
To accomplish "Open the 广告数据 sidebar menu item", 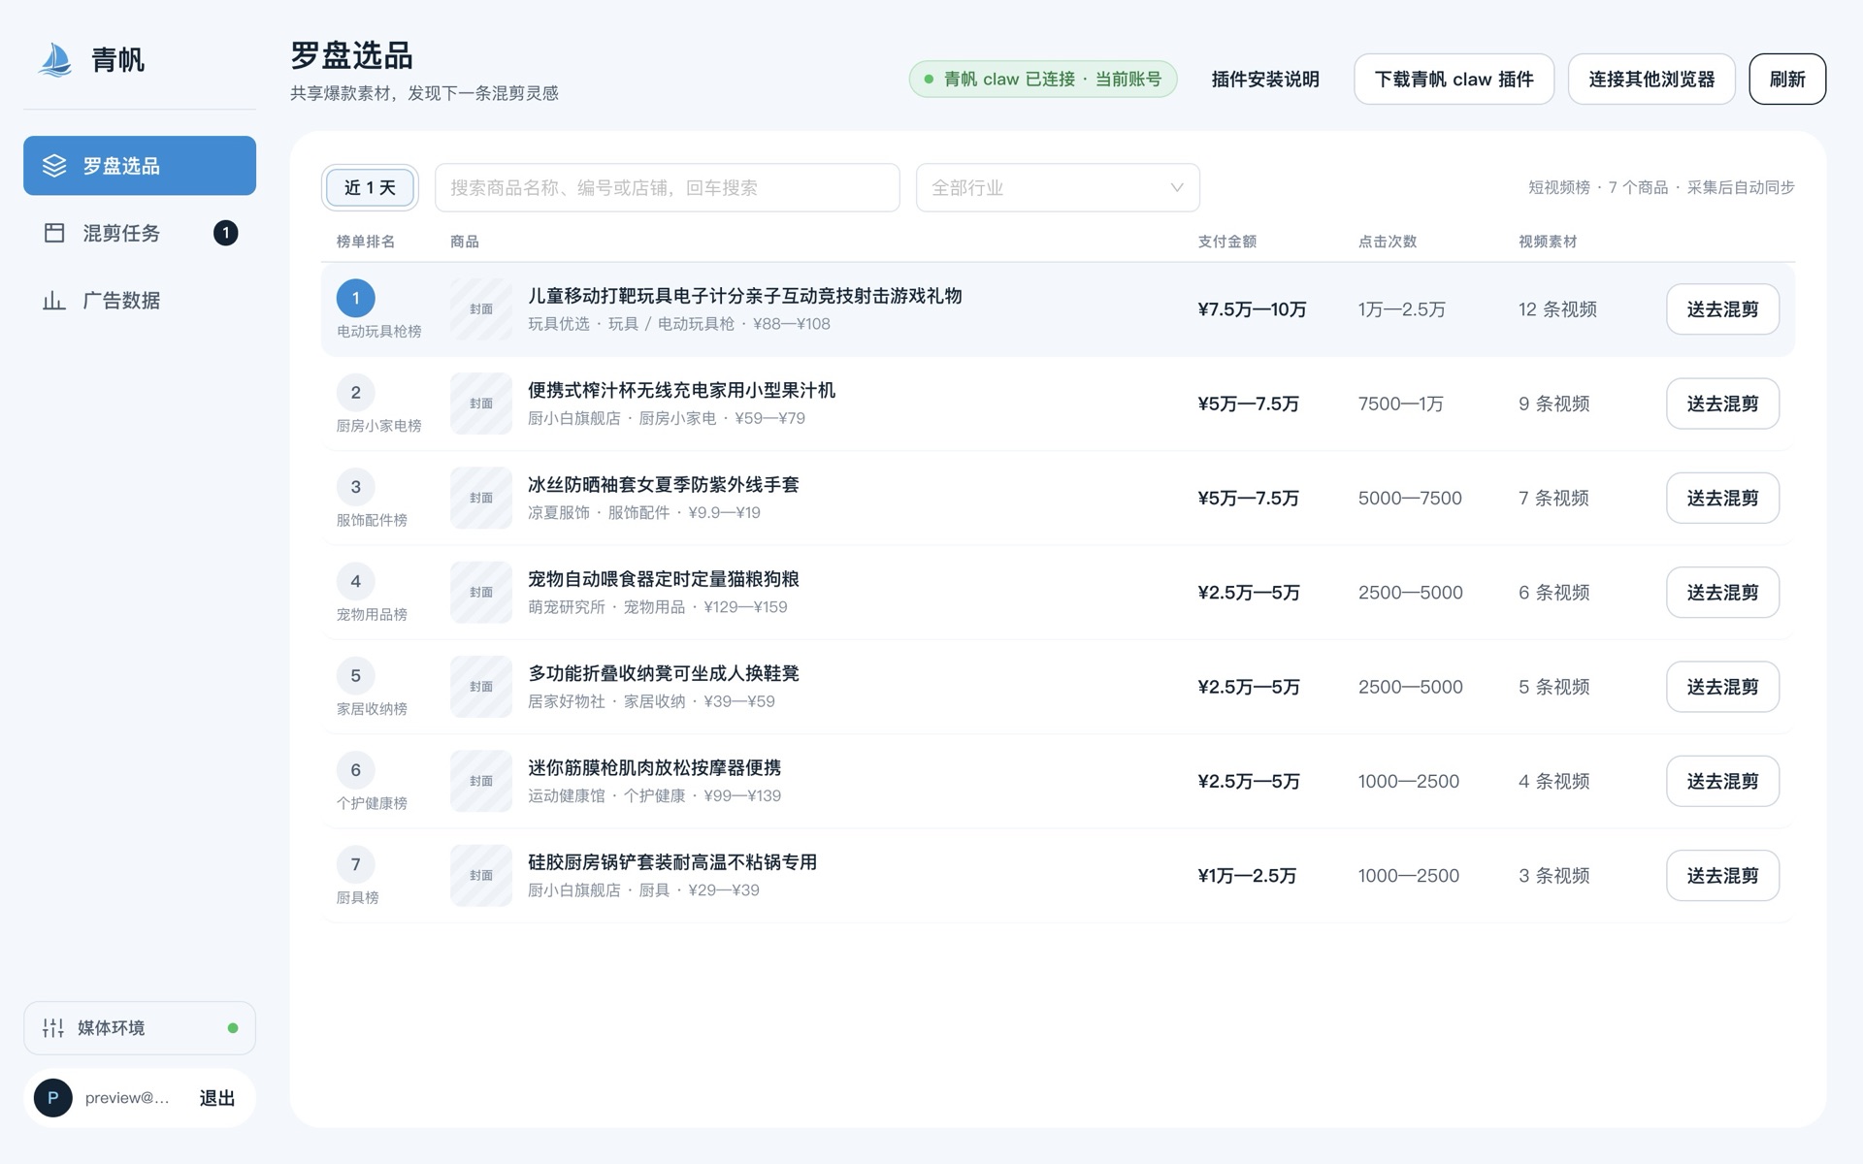I will point(140,301).
